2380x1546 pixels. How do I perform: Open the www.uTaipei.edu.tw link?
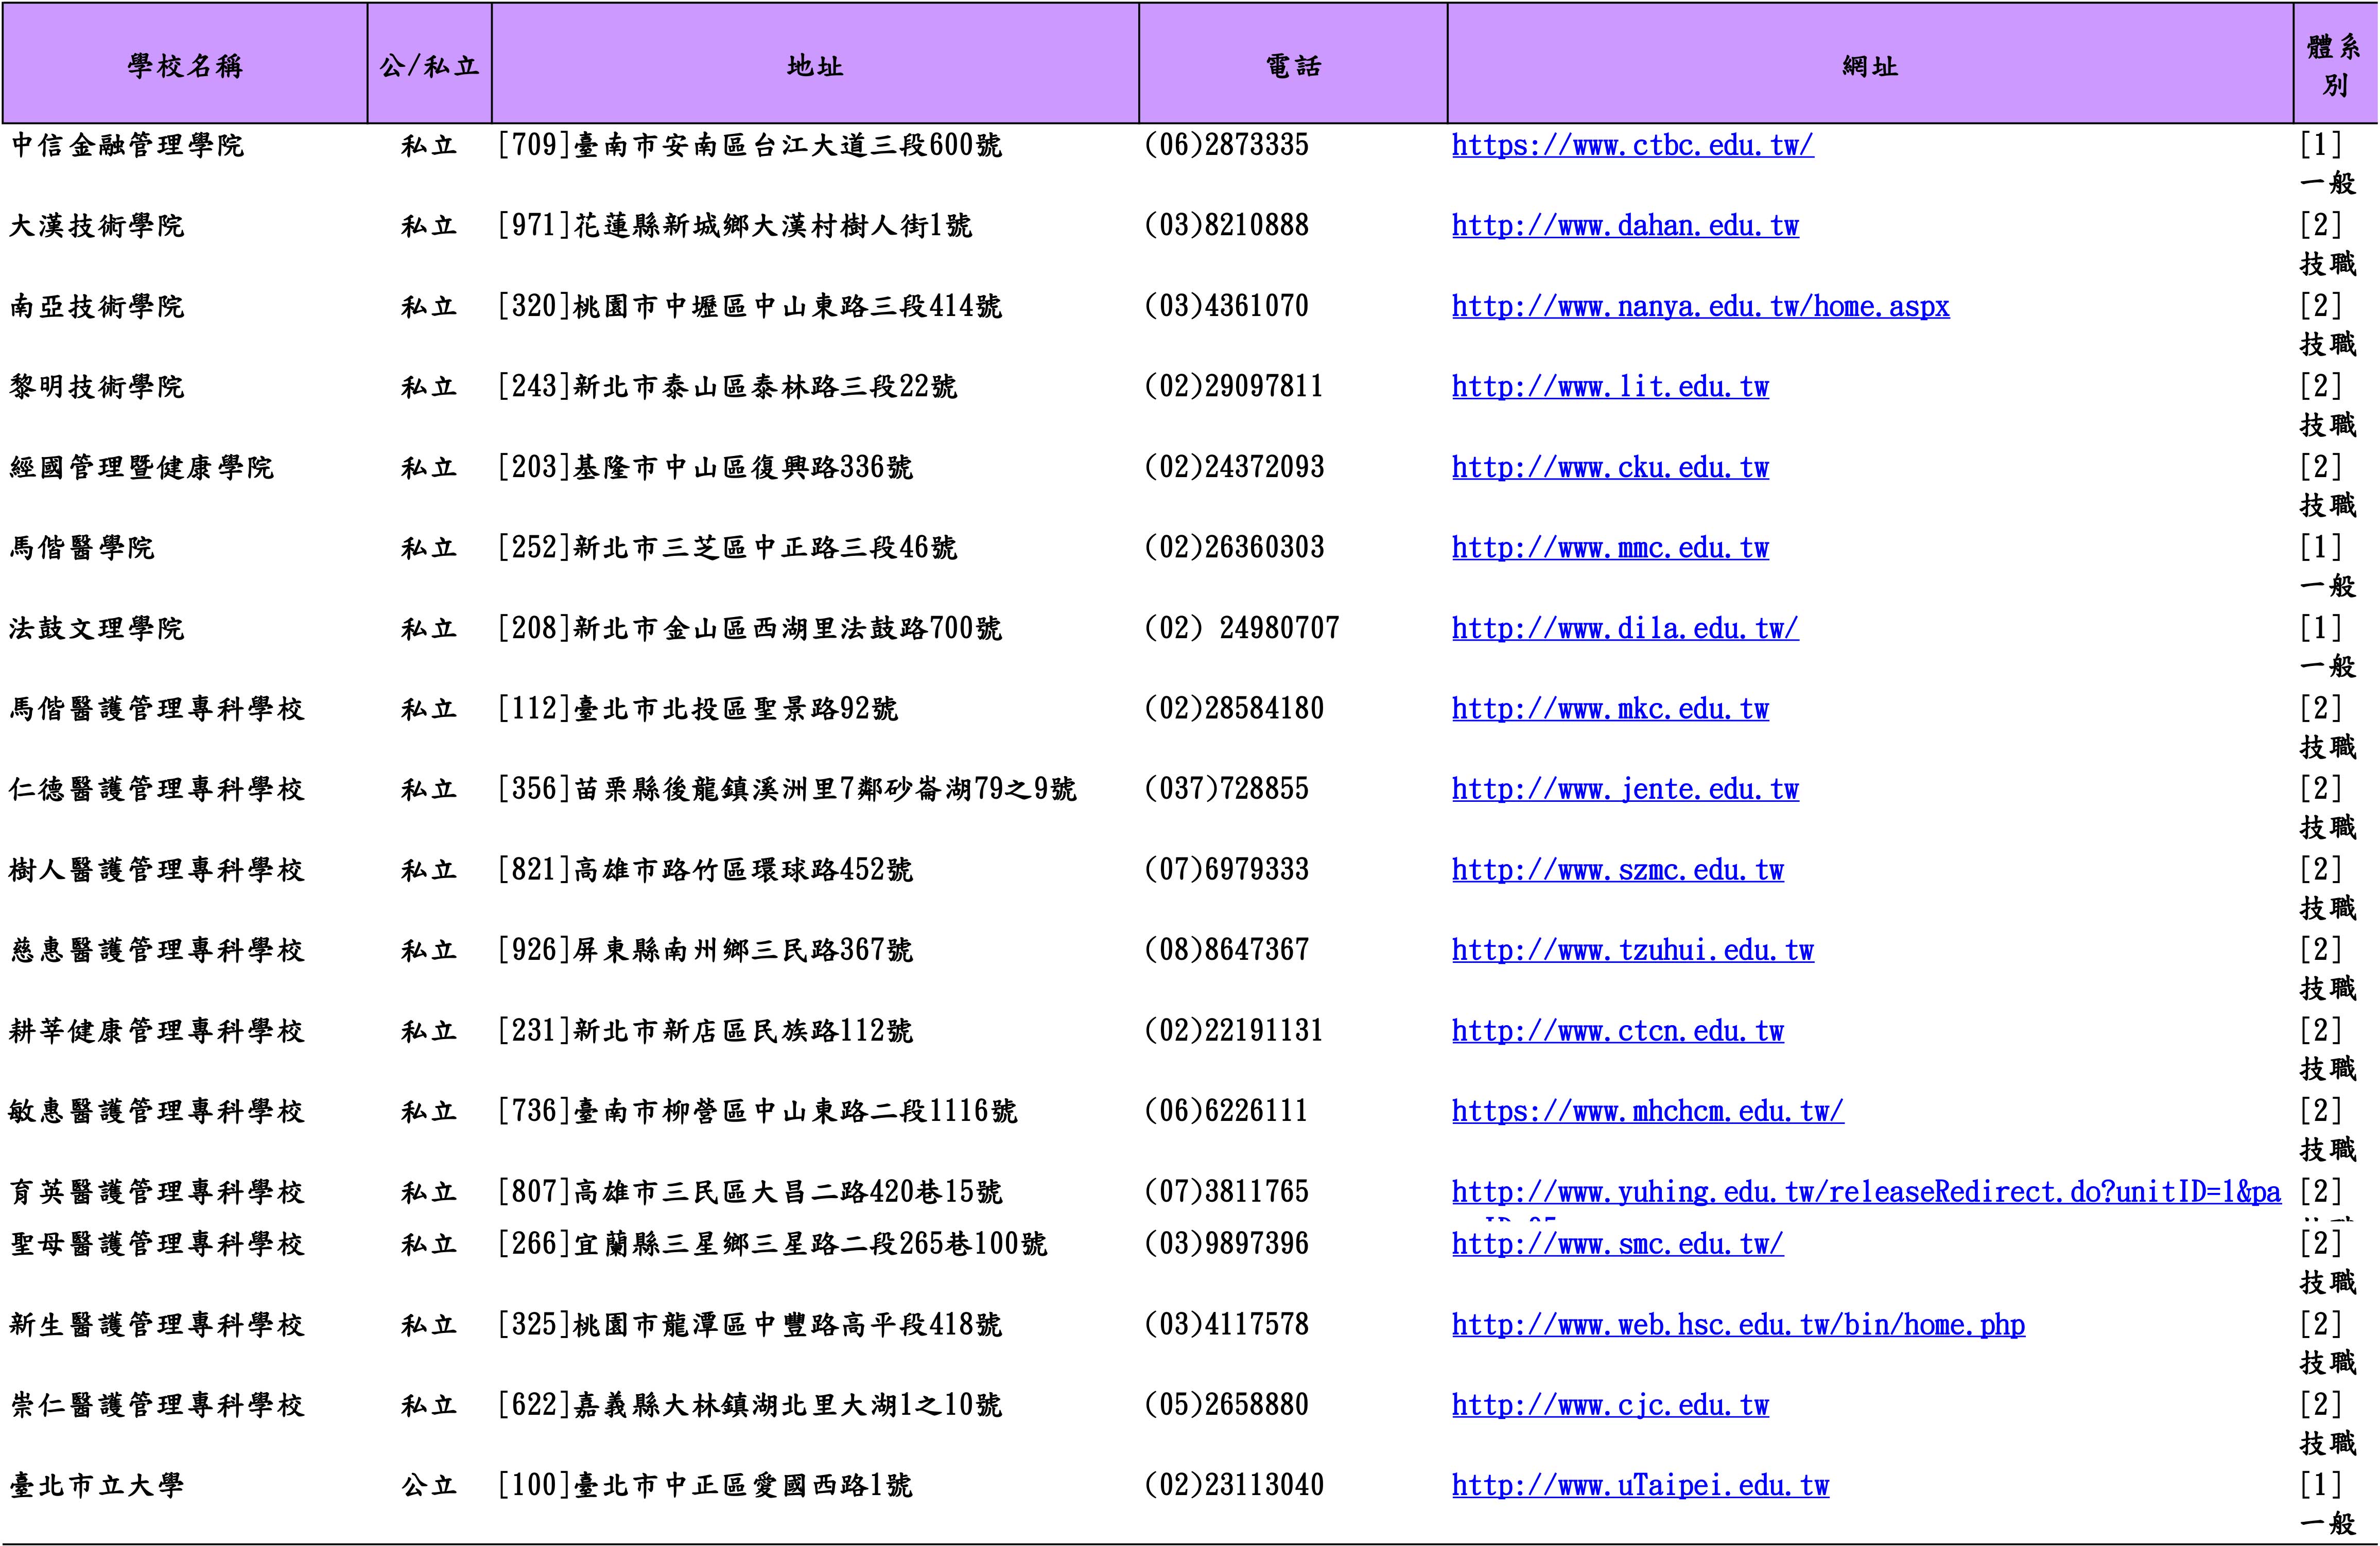(x=1640, y=1486)
